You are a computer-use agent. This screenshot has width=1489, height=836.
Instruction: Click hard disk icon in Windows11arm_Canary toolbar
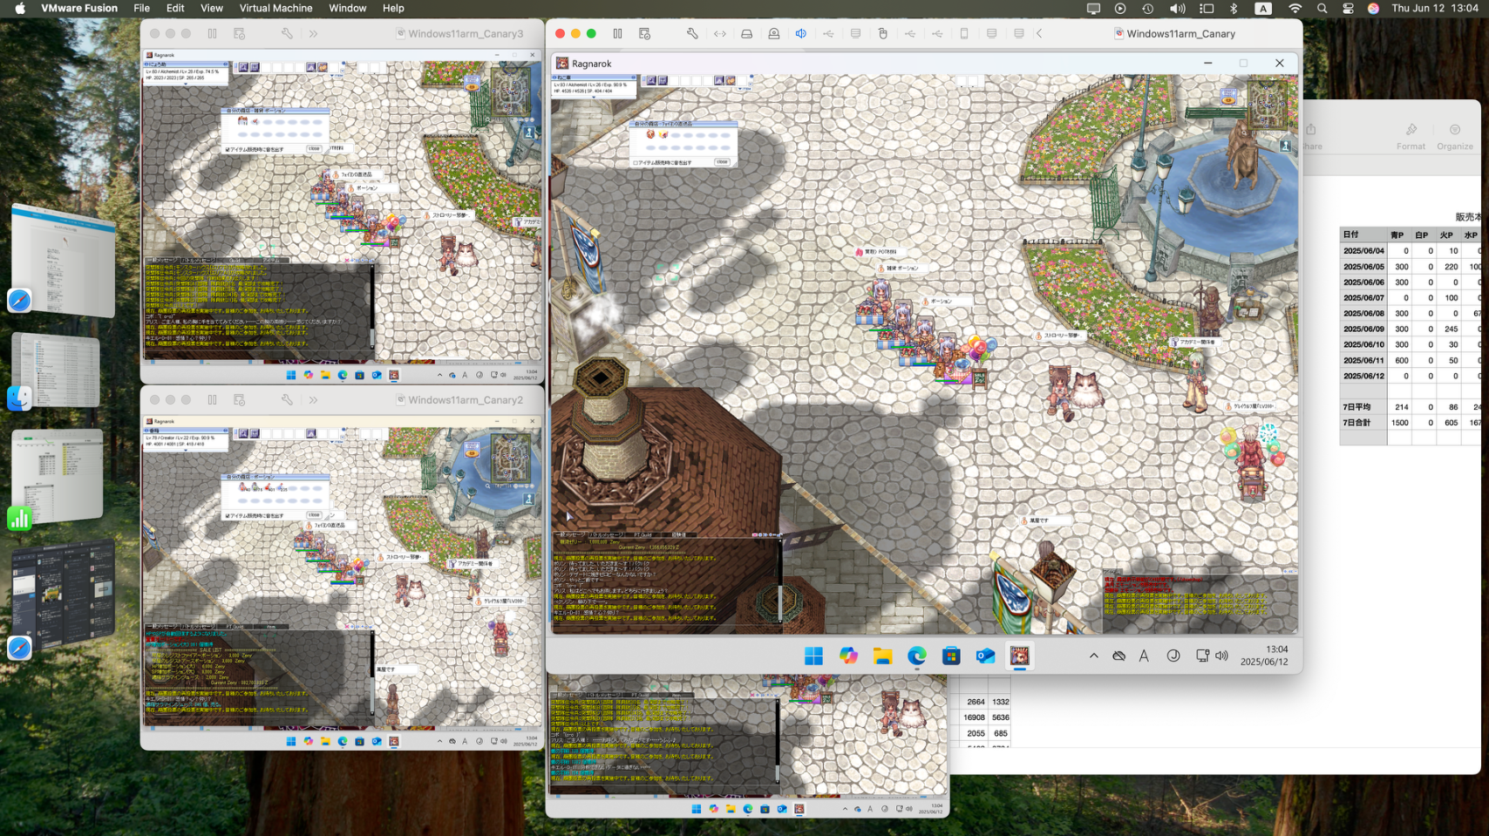[x=746, y=34]
